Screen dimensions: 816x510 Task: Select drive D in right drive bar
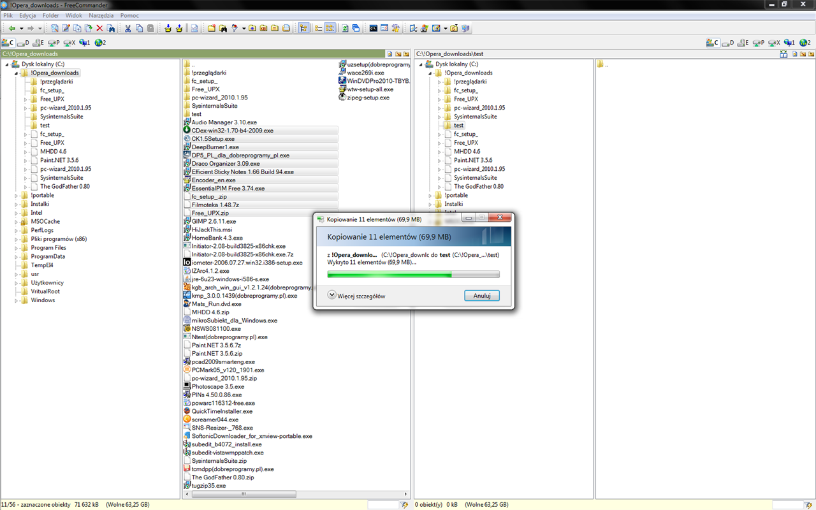point(728,43)
